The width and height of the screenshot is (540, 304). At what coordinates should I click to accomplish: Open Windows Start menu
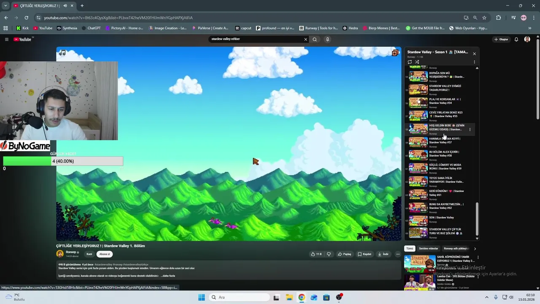pos(201,297)
